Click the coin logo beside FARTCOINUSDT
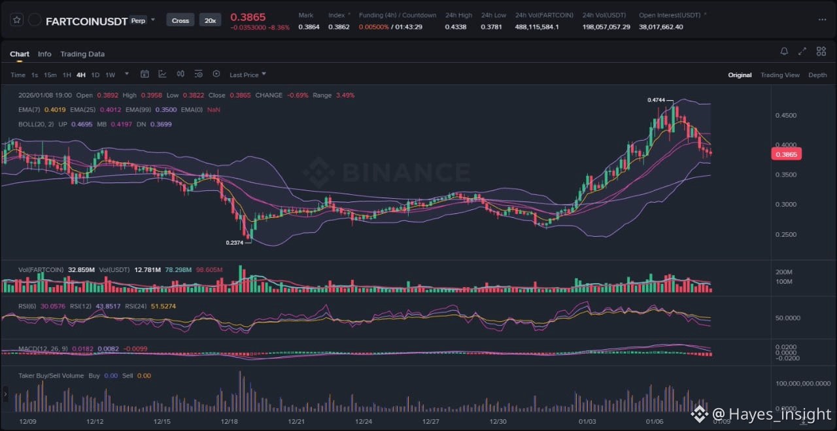 pos(35,20)
